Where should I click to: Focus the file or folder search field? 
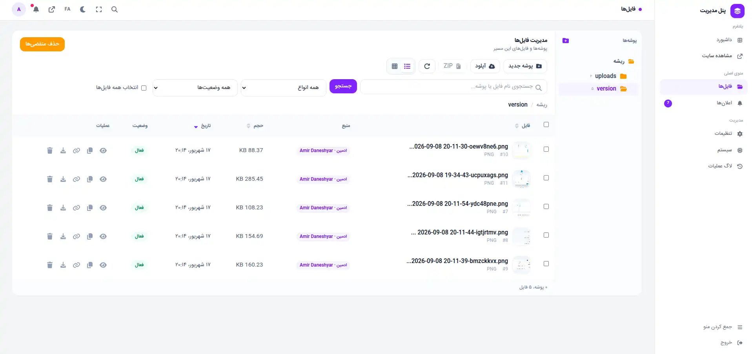(x=453, y=87)
